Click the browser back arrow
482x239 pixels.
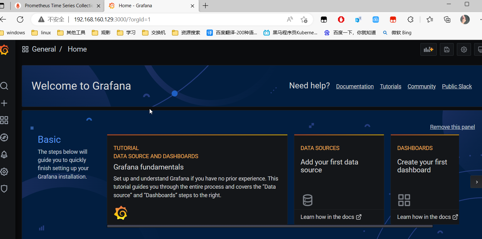point(3,19)
